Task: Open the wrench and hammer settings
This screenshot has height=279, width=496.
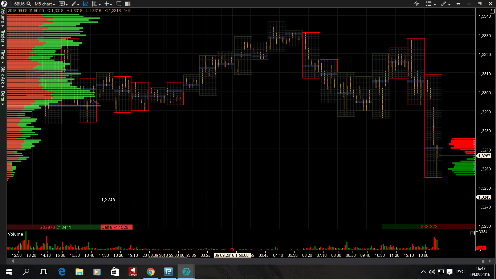Action: (417, 4)
